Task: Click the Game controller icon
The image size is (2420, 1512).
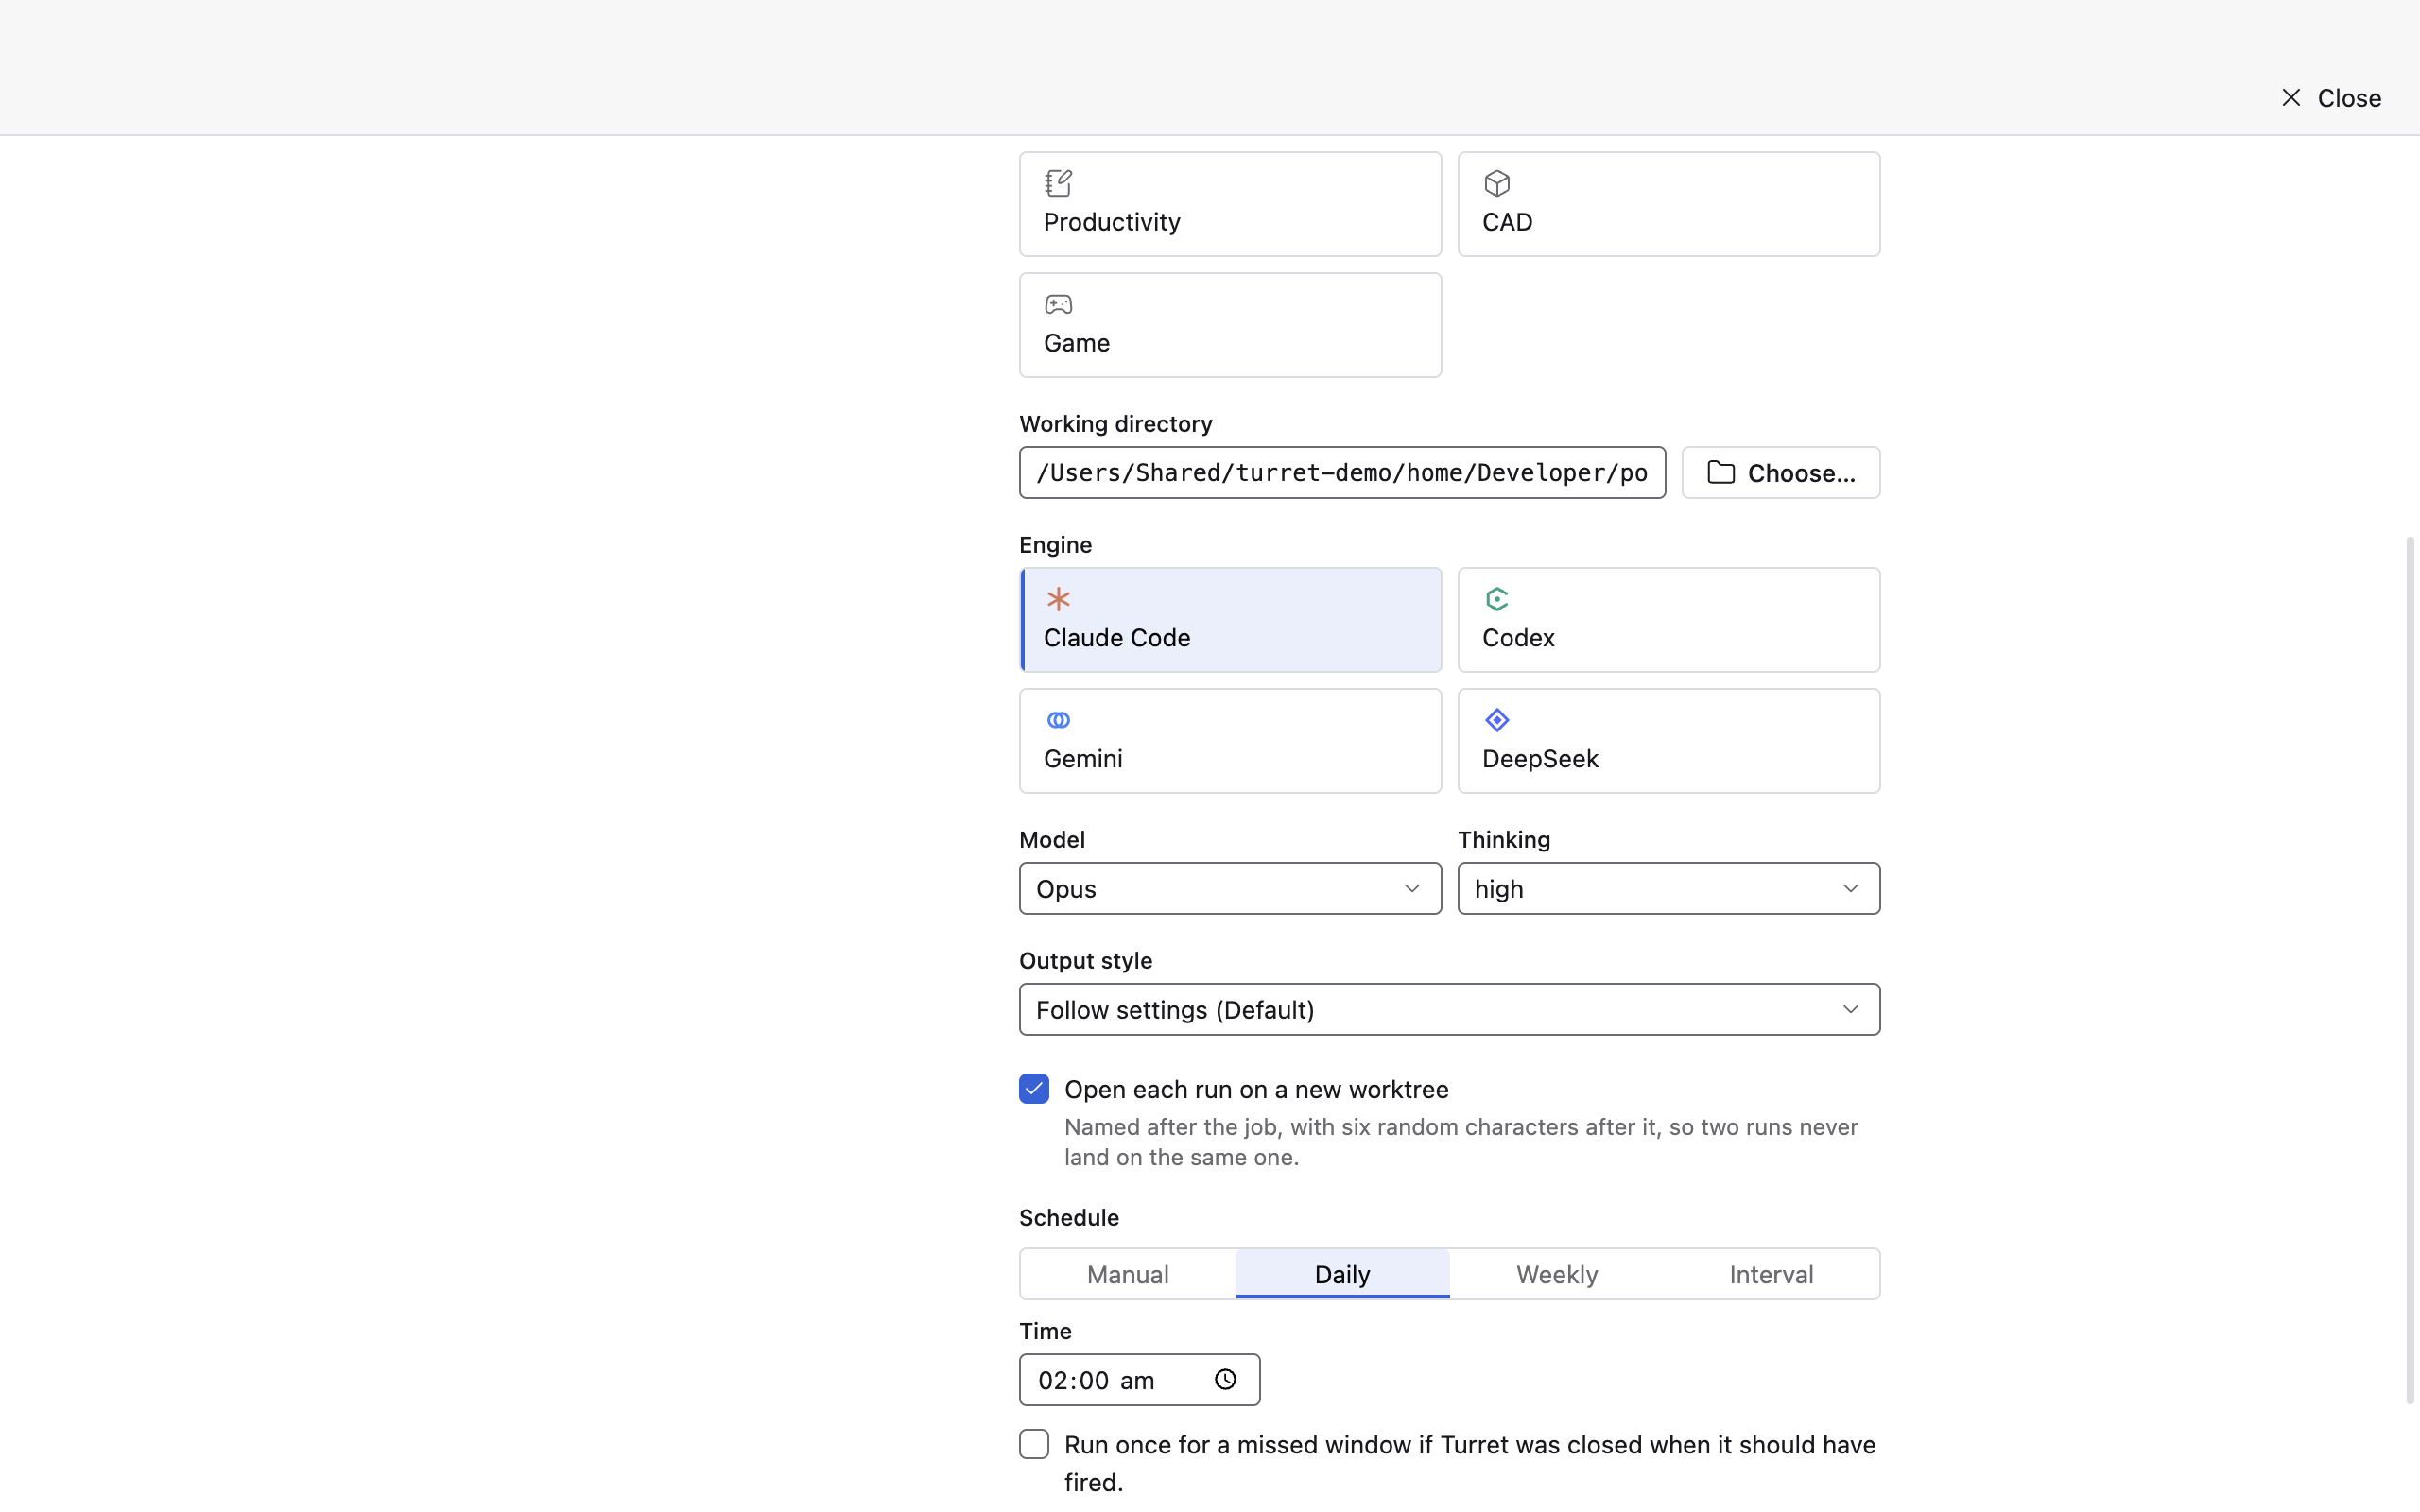Action: tap(1058, 304)
